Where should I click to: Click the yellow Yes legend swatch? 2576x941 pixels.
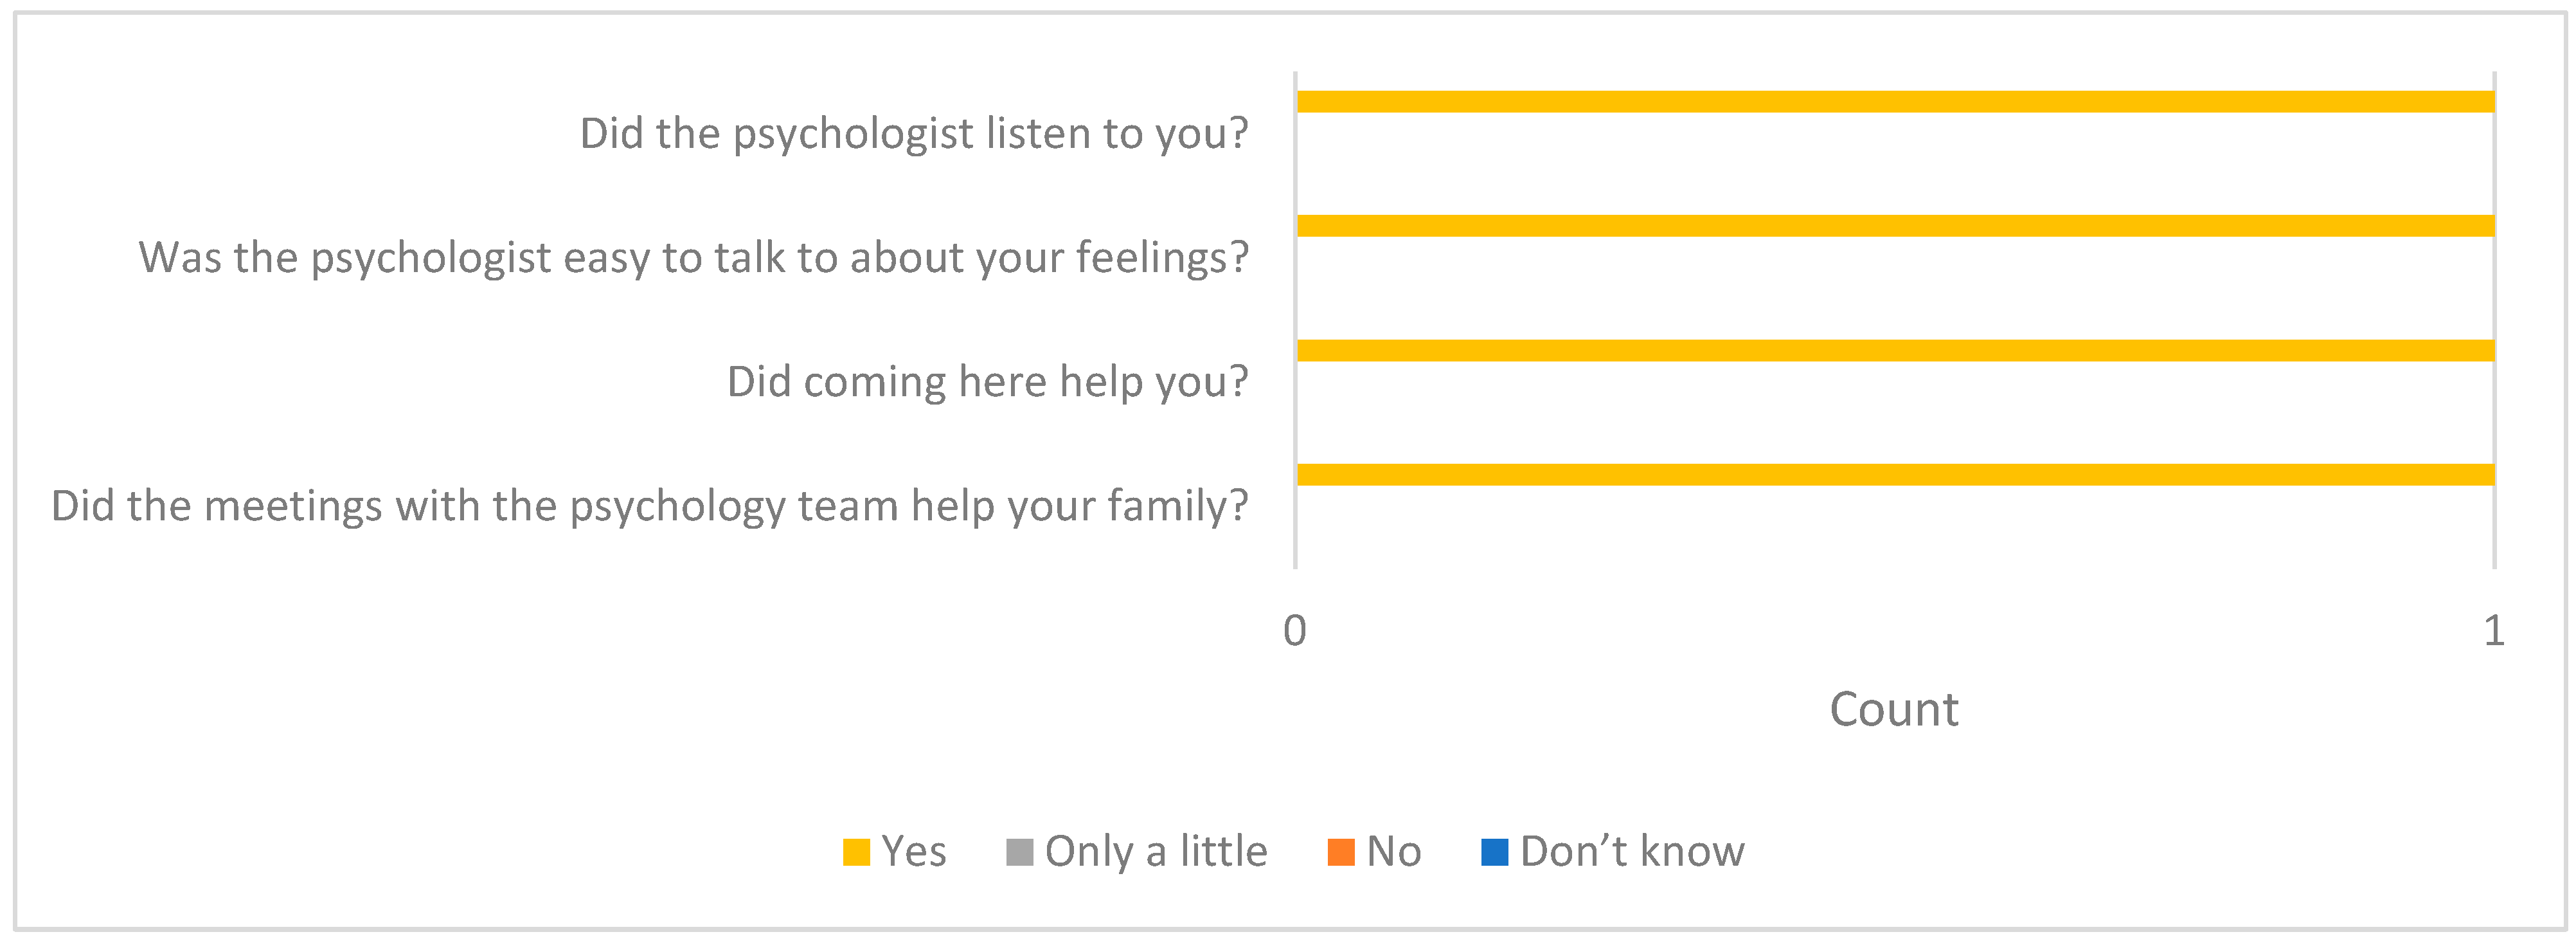point(856,852)
